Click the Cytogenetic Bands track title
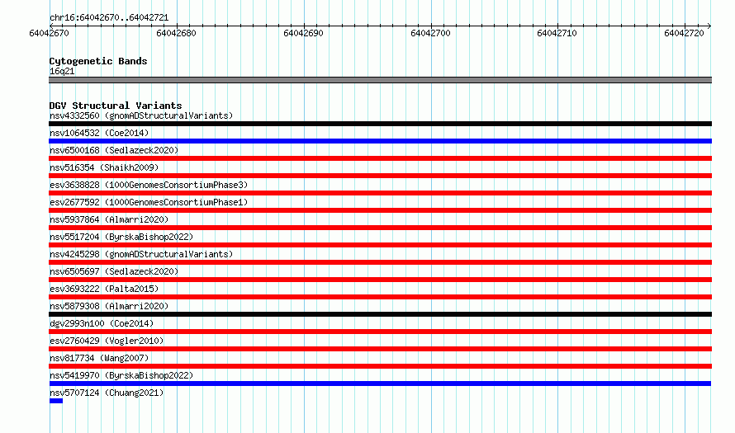The width and height of the screenshot is (735, 433). pos(98,61)
